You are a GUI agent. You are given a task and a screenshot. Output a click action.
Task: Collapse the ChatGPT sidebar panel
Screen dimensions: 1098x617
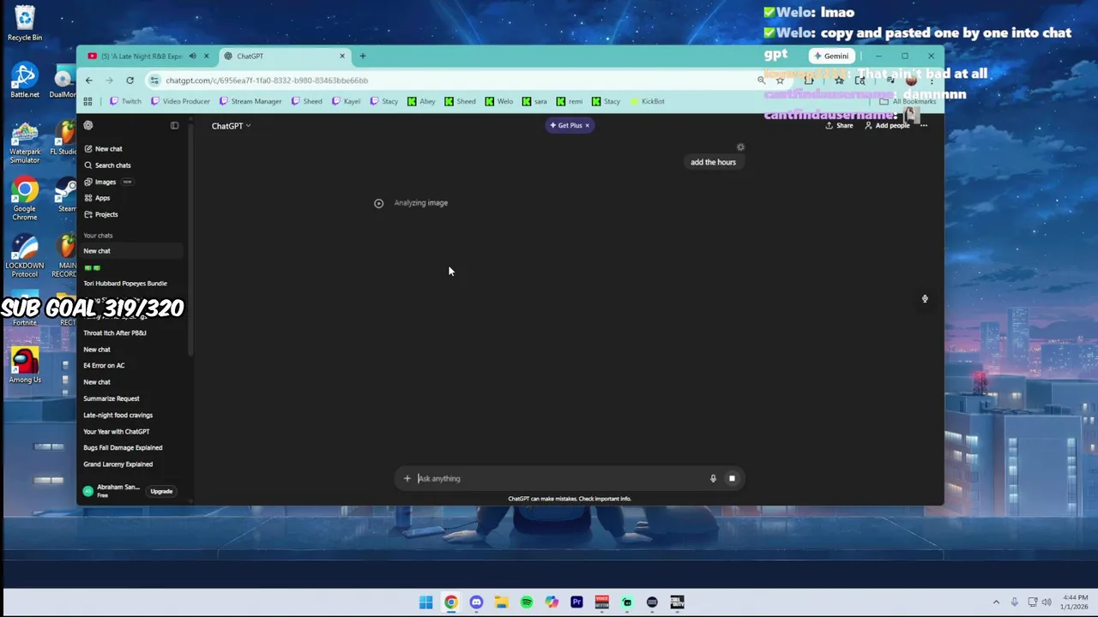click(174, 126)
